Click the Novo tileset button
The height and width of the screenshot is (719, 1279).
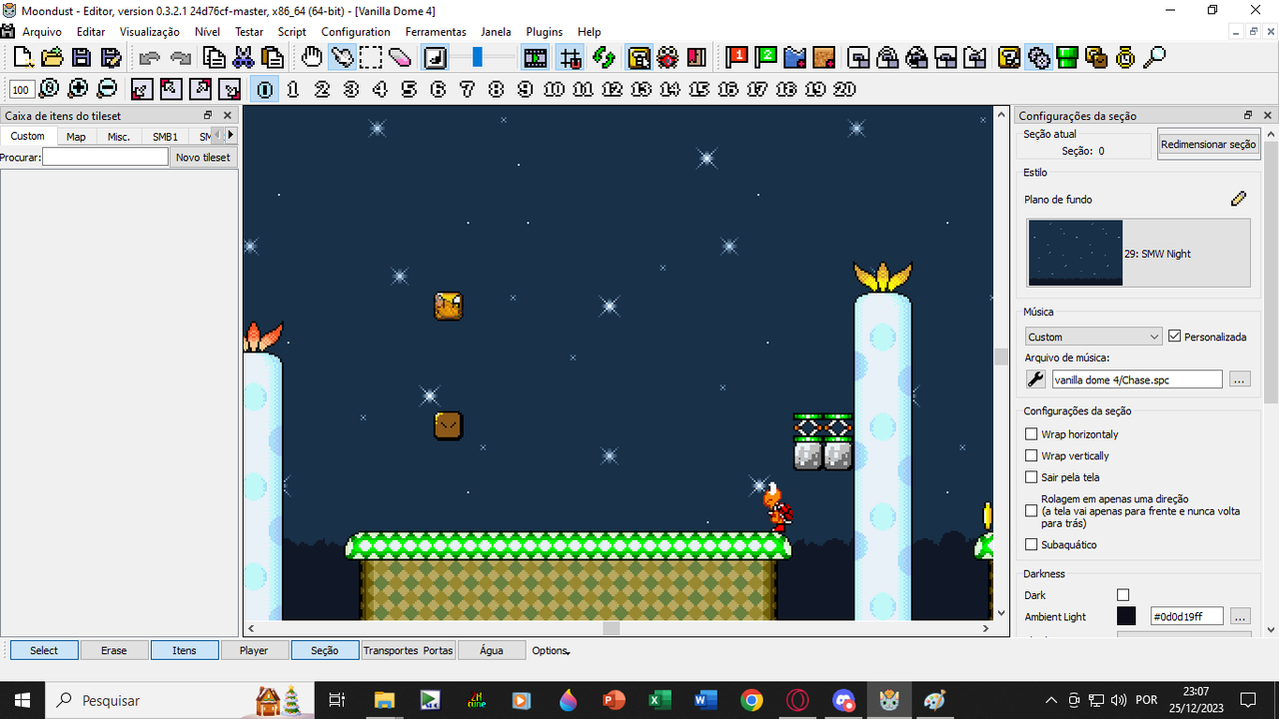click(203, 157)
